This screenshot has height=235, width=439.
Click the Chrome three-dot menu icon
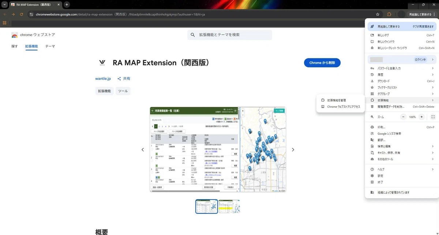pos(434,14)
